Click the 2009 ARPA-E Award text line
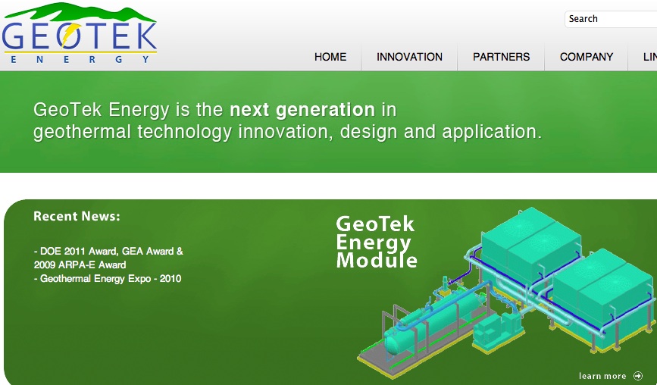 pyautogui.click(x=80, y=264)
